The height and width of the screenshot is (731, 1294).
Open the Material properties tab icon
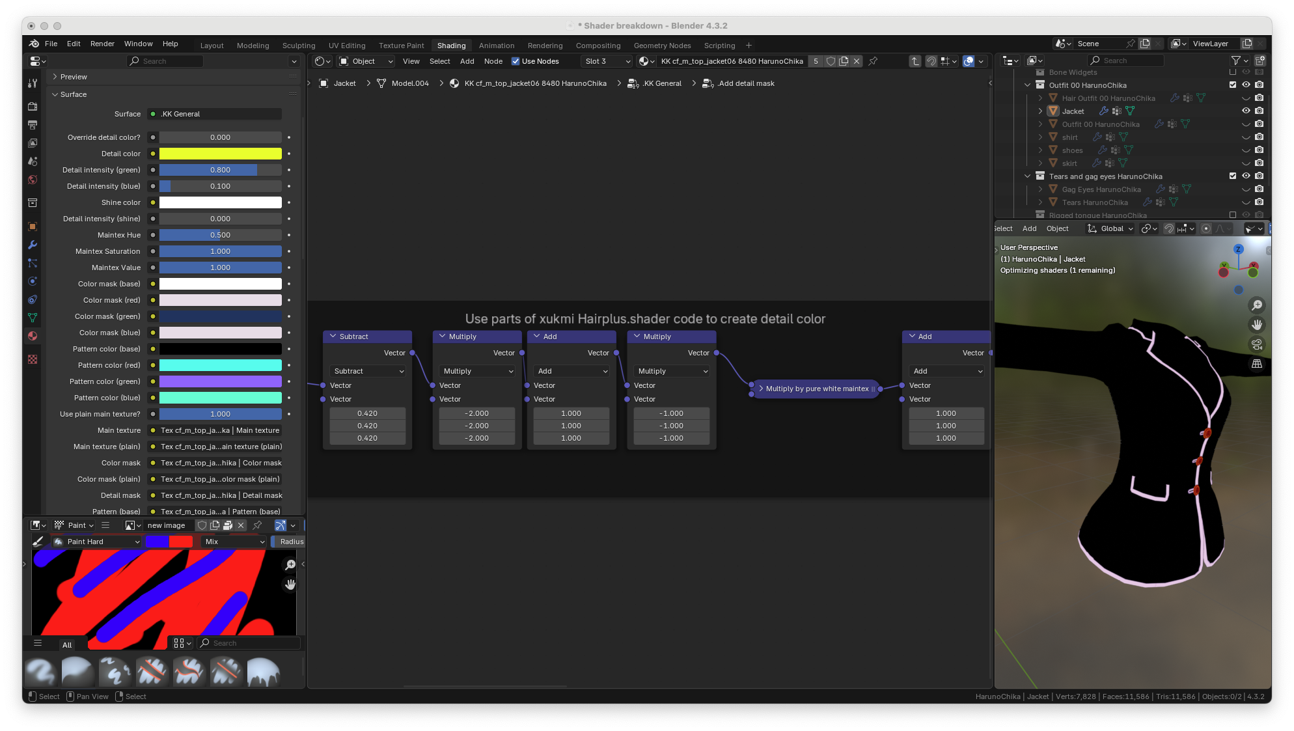pyautogui.click(x=33, y=336)
